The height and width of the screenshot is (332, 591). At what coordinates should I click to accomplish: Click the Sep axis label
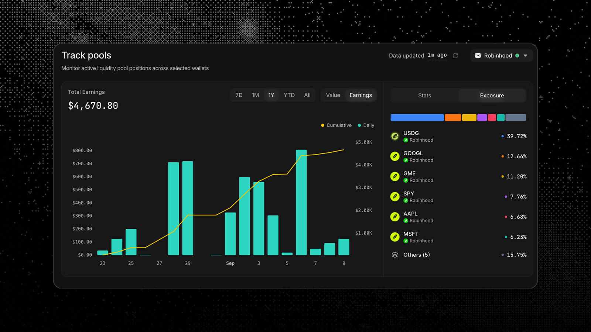coord(230,263)
